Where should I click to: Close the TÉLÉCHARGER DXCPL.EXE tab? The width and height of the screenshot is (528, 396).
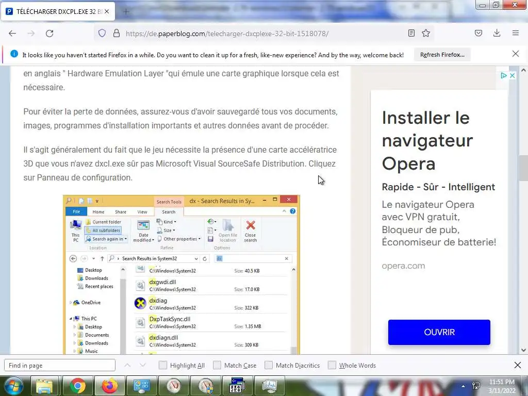[107, 11]
